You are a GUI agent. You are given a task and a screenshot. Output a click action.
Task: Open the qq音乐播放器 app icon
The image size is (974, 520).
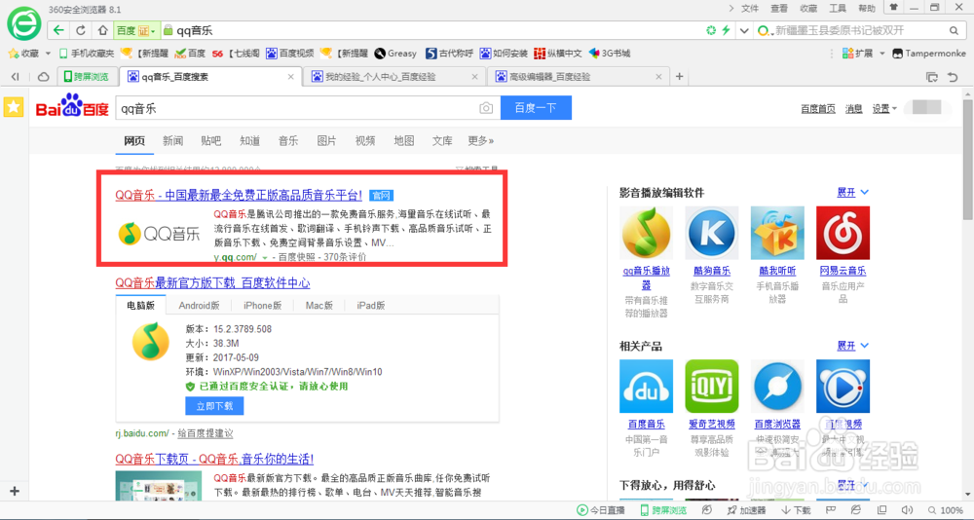pyautogui.click(x=646, y=233)
